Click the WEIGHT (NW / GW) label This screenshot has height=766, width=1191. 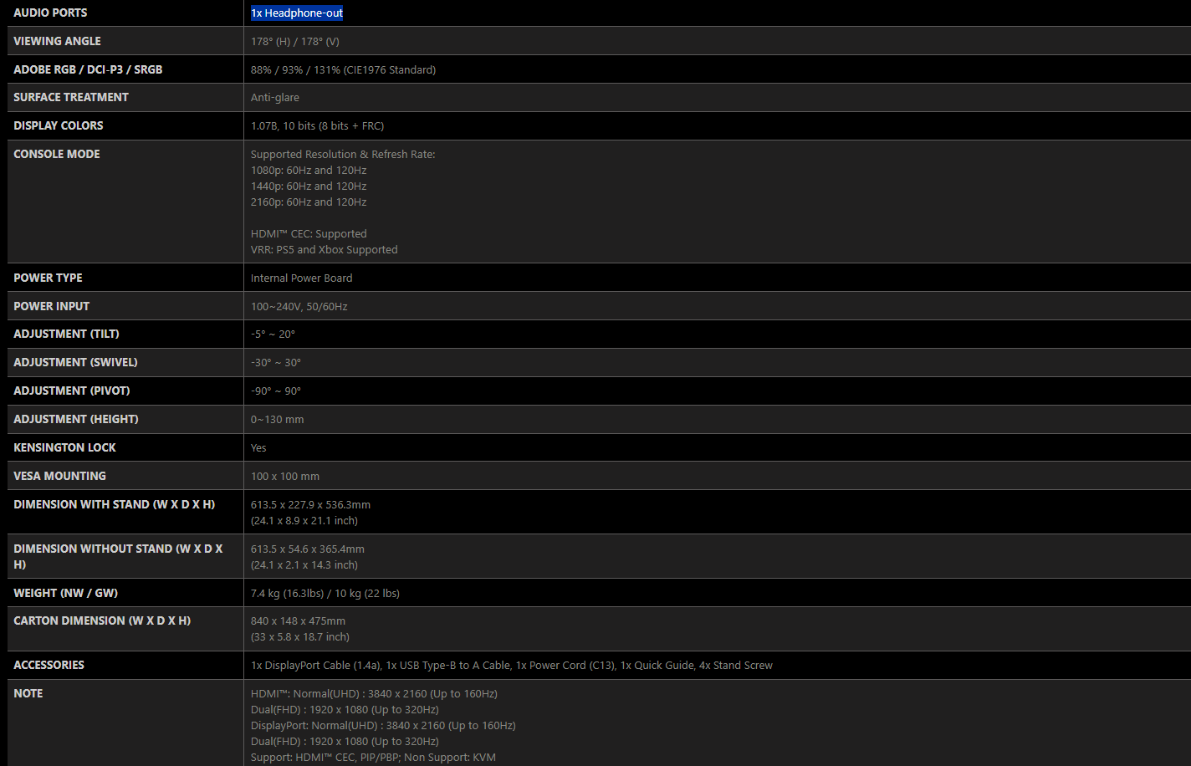click(x=65, y=593)
